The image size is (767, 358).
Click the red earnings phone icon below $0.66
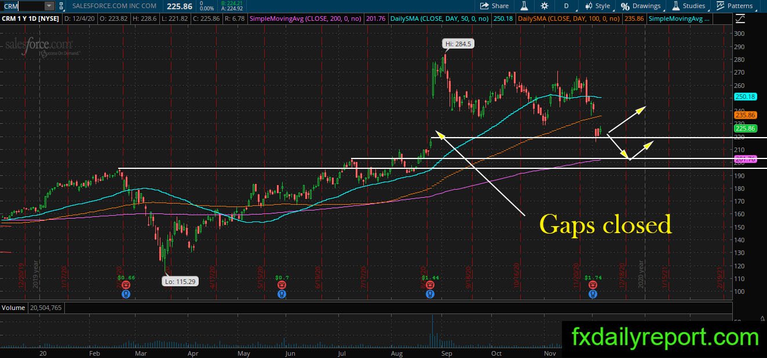tap(126, 285)
